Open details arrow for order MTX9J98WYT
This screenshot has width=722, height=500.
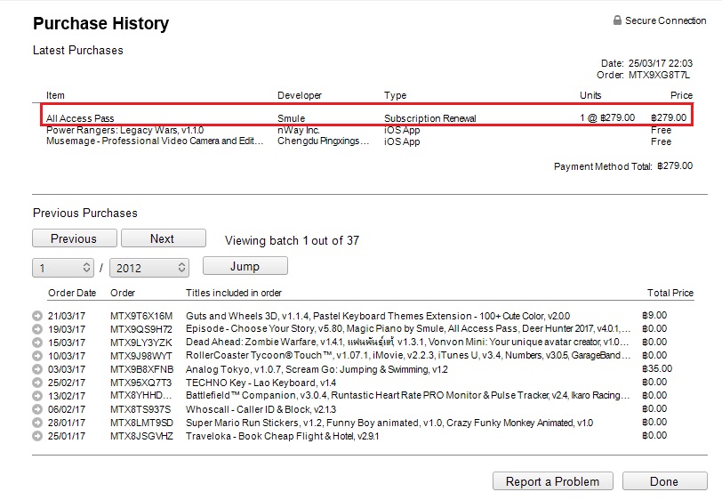point(37,356)
